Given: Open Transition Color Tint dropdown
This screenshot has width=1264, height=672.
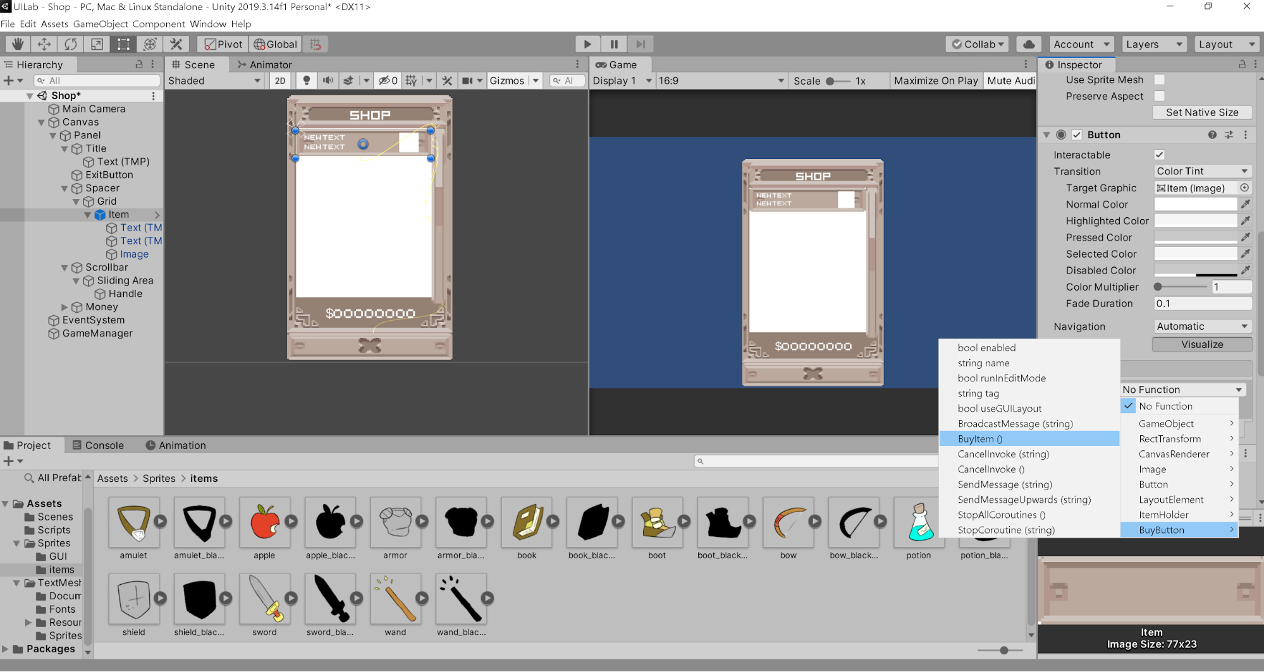Looking at the screenshot, I should (x=1202, y=171).
